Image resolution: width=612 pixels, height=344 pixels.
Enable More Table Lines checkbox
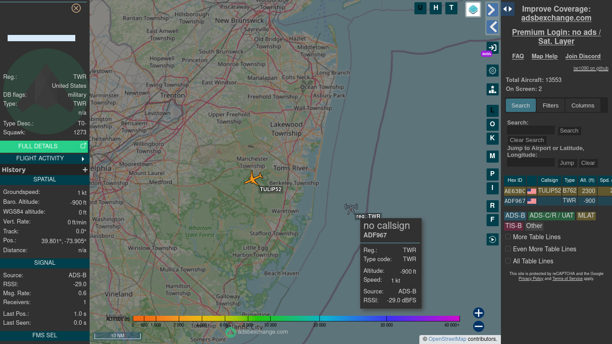(508, 236)
